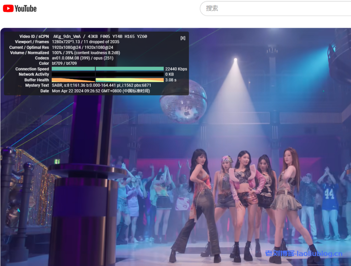Click the YouTube wordmark text
This screenshot has height=266, width=351.
click(26, 9)
